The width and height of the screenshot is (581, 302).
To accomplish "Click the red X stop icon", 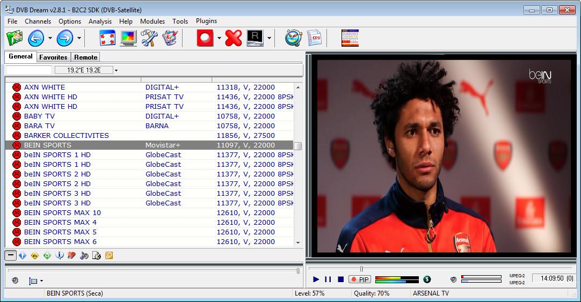I will pos(234,38).
